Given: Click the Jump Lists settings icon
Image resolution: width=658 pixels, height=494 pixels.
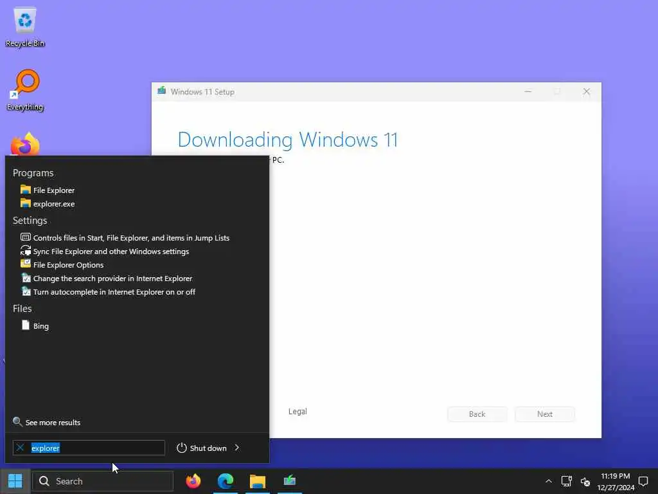Looking at the screenshot, I should pyautogui.click(x=26, y=237).
